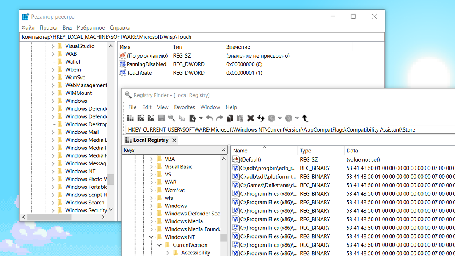Image resolution: width=455 pixels, height=256 pixels.
Task: Delete with the black X toolbar icon
Action: point(251,118)
